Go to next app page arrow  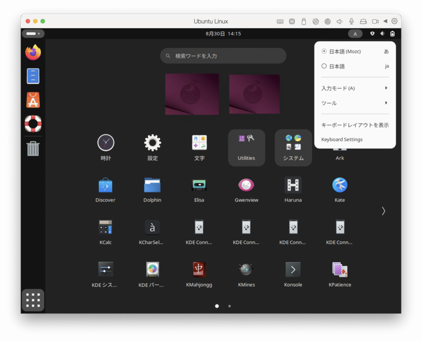383,211
